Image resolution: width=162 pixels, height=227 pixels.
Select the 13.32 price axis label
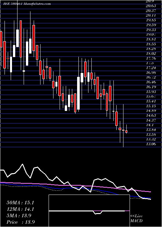pyautogui.click(x=151, y=139)
